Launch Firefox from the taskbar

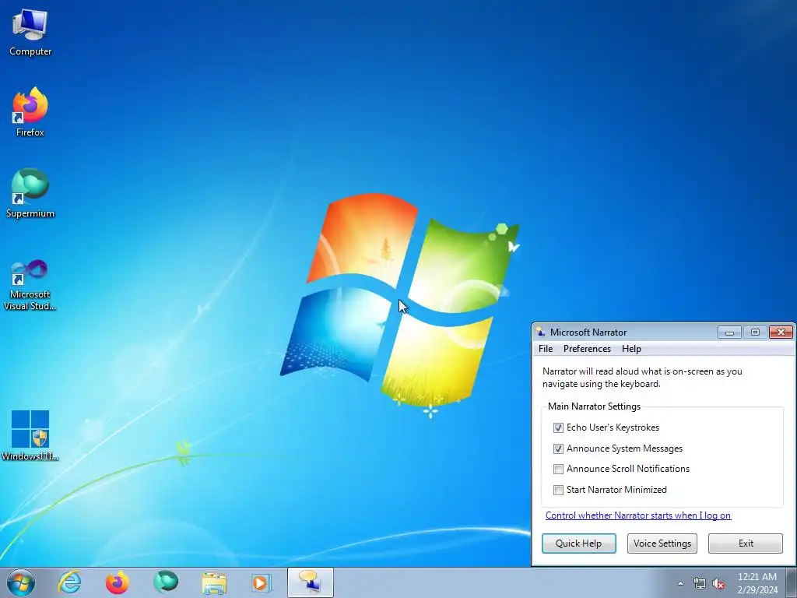click(117, 582)
